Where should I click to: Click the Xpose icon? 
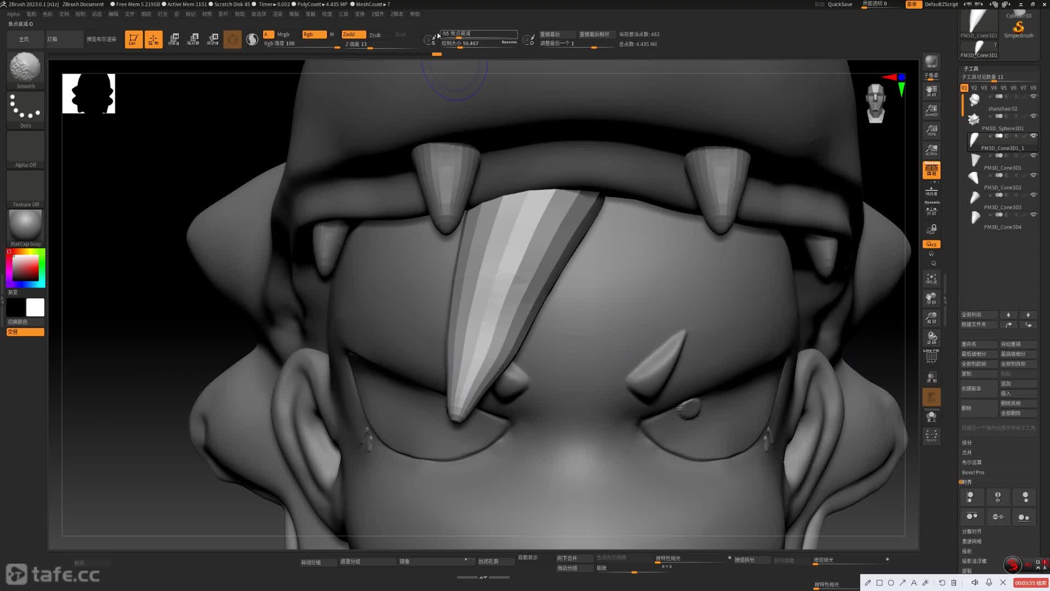click(x=931, y=436)
